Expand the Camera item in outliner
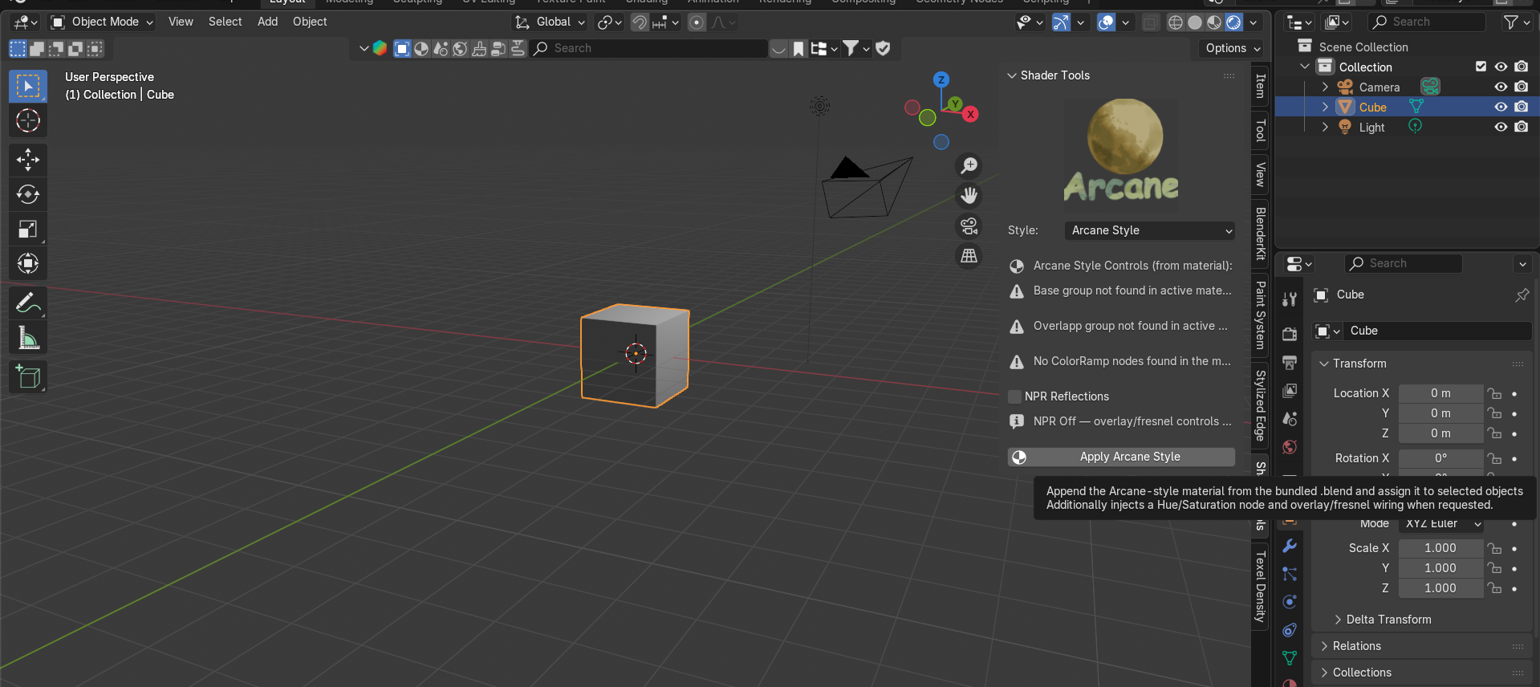This screenshot has width=1540, height=687. tap(1325, 87)
